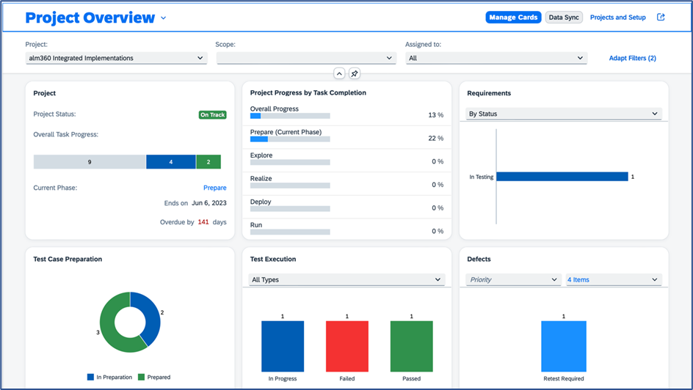Viewport: 693px width, 390px height.
Task: Open Projects and Setup link
Action: pyautogui.click(x=617, y=18)
